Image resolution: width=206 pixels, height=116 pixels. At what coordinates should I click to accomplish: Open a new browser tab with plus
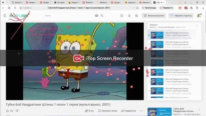(x=168, y=2)
